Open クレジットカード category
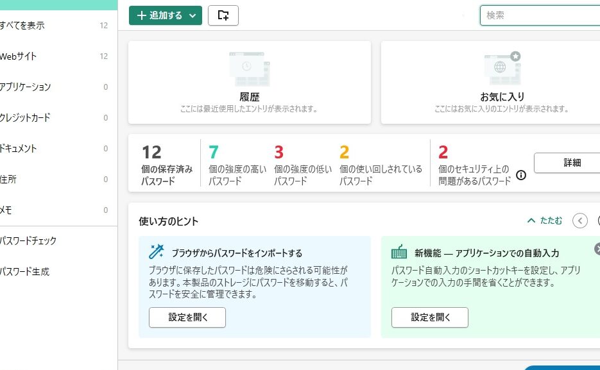The image size is (600, 370). [25, 118]
